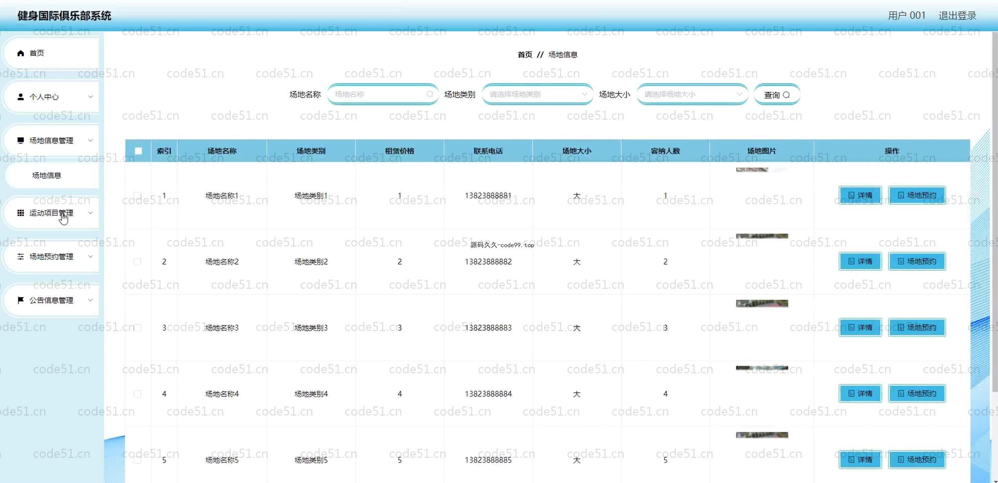
Task: Open 个人中心 sidebar menu
Action: 51,97
